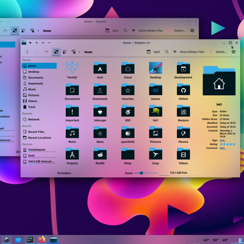
Task: Toggle Show Hidden Files in background window
Action: pyautogui.click(x=147, y=30)
